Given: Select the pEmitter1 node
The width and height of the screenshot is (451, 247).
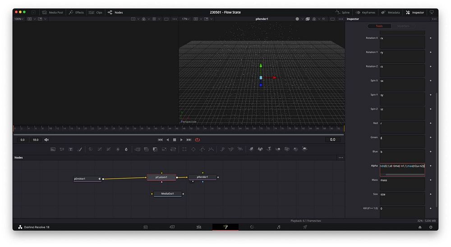Looking at the screenshot, I should [86, 179].
